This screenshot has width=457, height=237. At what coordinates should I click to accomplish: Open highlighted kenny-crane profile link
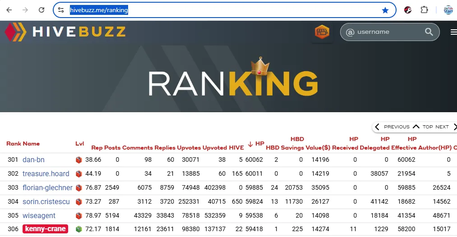coord(46,229)
